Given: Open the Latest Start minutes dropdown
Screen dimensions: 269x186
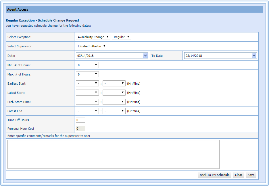Looking at the screenshot, I should tap(114, 93).
